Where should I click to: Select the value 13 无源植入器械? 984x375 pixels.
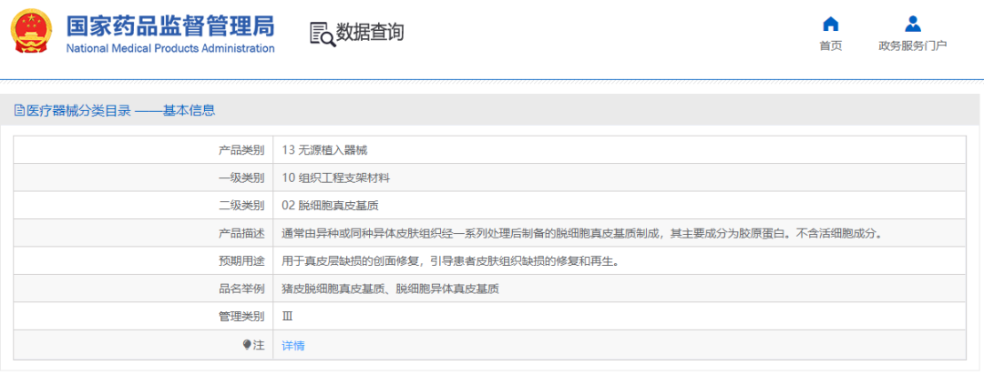point(324,150)
